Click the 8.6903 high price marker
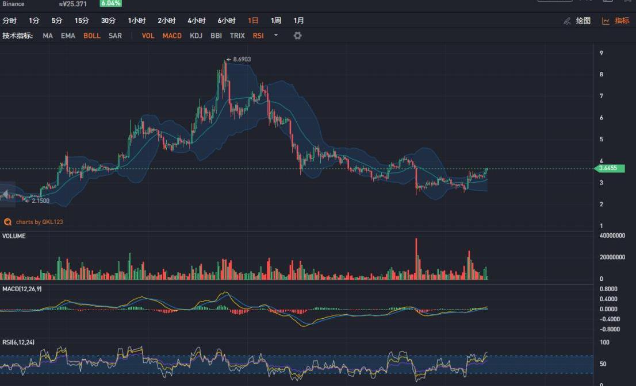Screen dimensions: 636x386 click(x=242, y=59)
